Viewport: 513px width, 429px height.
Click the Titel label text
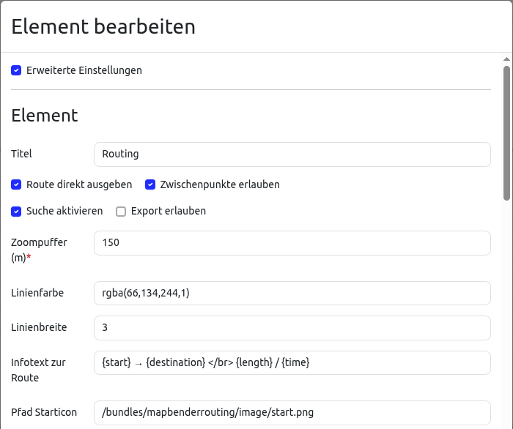coord(22,154)
